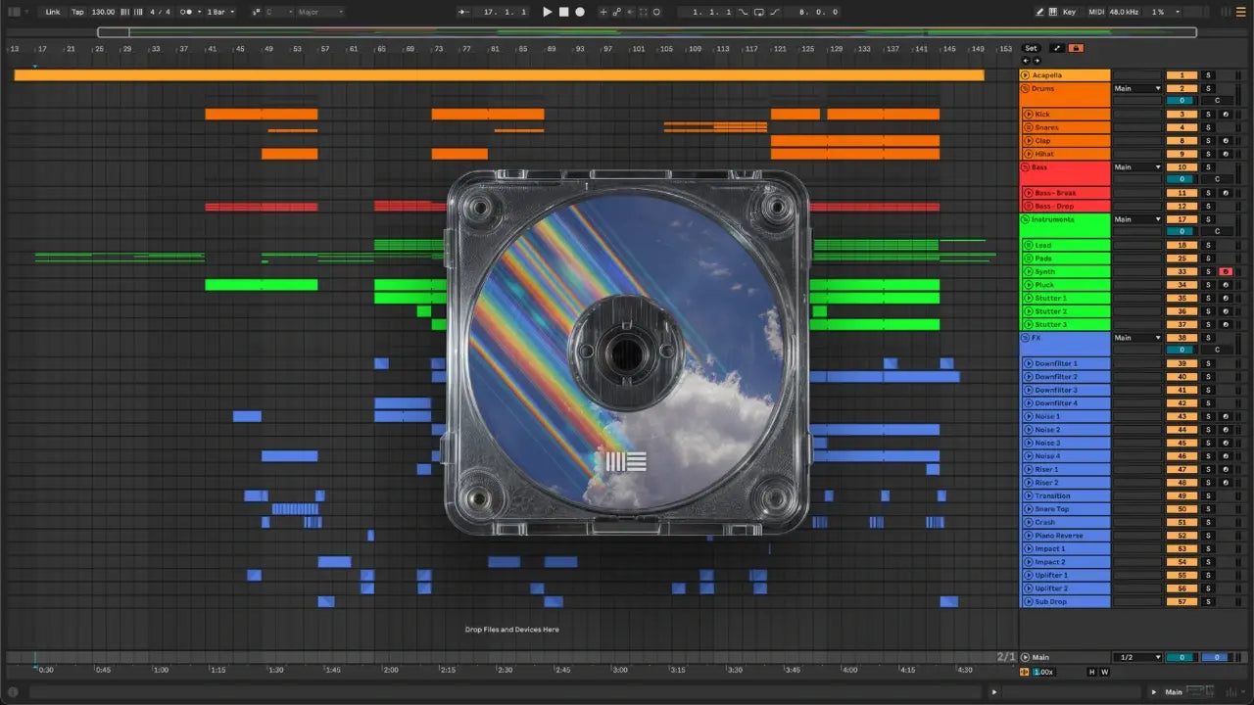Click the Tap tempo button
The width and height of the screenshot is (1254, 705).
(x=77, y=12)
